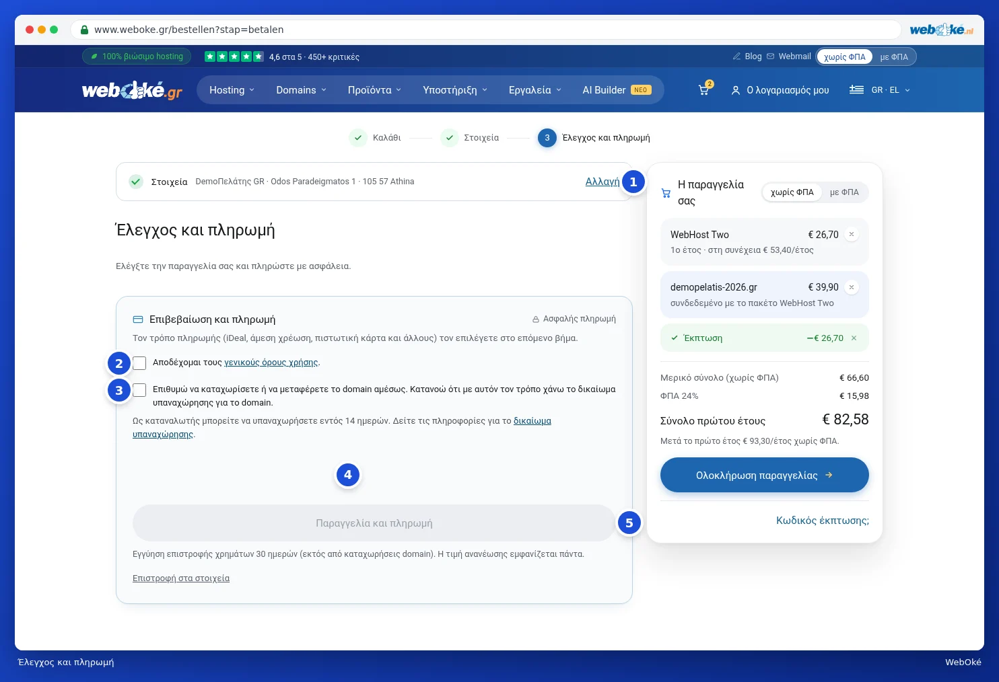Click Παραγγελία και πληρωμή button
The height and width of the screenshot is (682, 999).
coord(374,523)
